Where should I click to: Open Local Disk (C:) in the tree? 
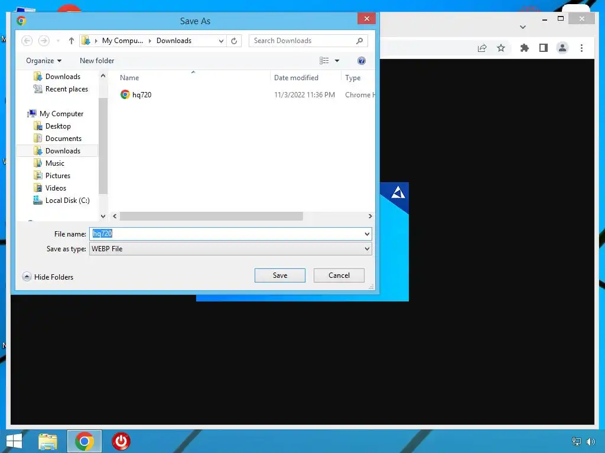tap(61, 201)
